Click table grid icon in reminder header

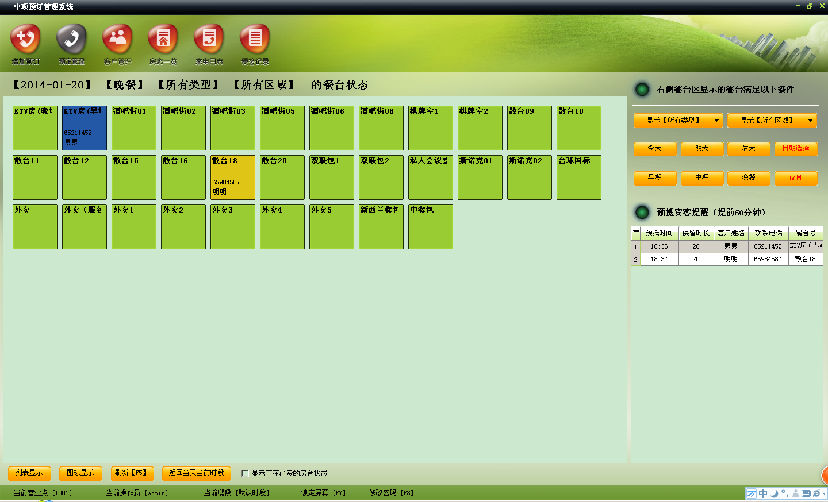pyautogui.click(x=635, y=233)
